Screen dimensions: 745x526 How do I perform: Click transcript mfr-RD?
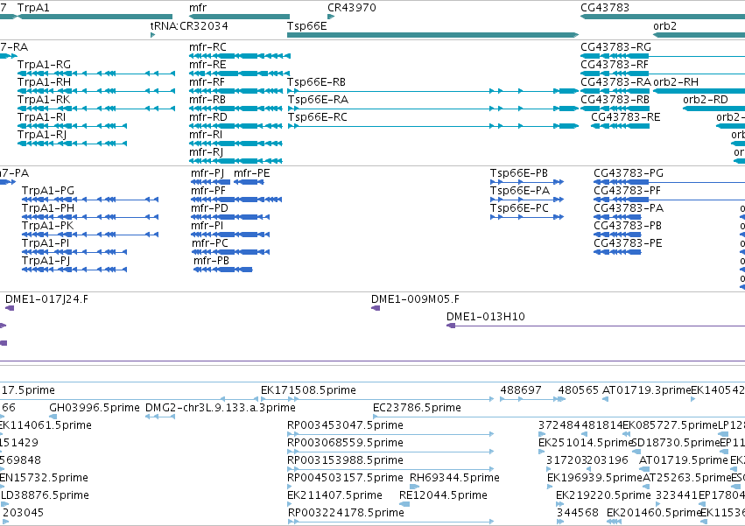[208, 117]
